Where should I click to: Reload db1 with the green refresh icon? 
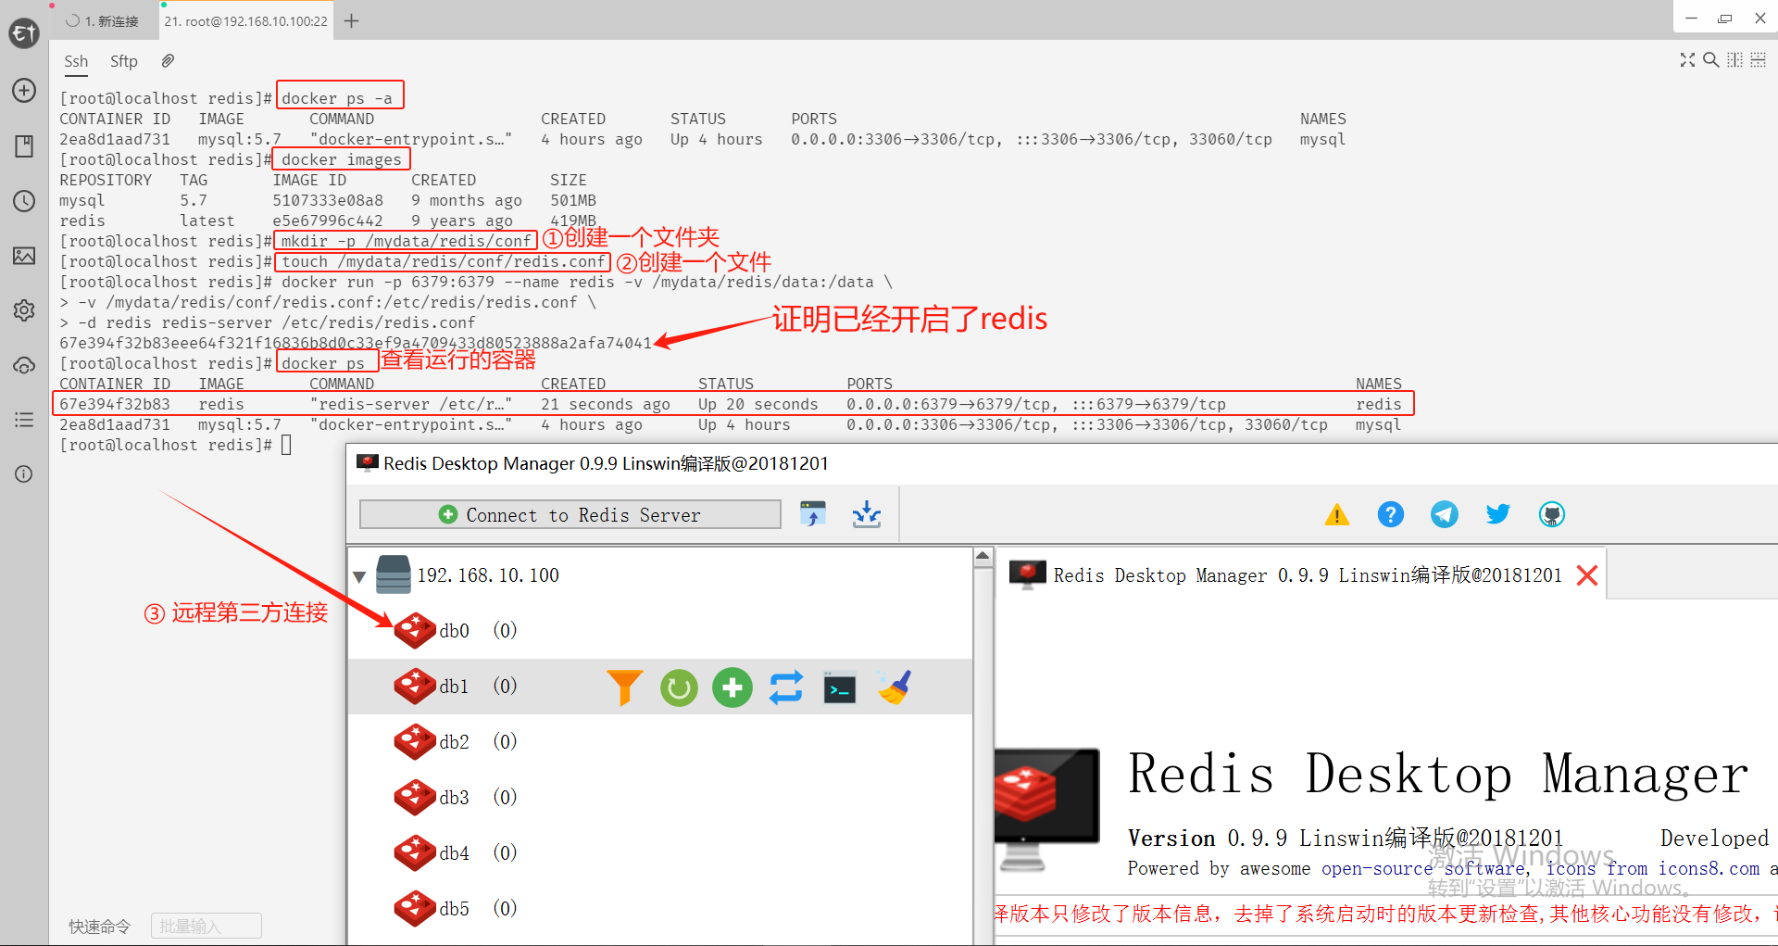[679, 687]
